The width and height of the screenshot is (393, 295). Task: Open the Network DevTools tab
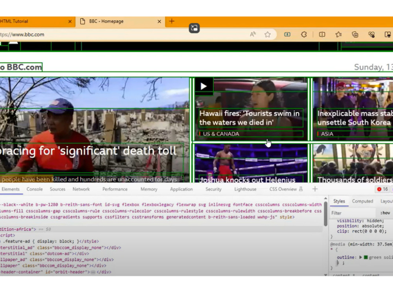(81, 189)
